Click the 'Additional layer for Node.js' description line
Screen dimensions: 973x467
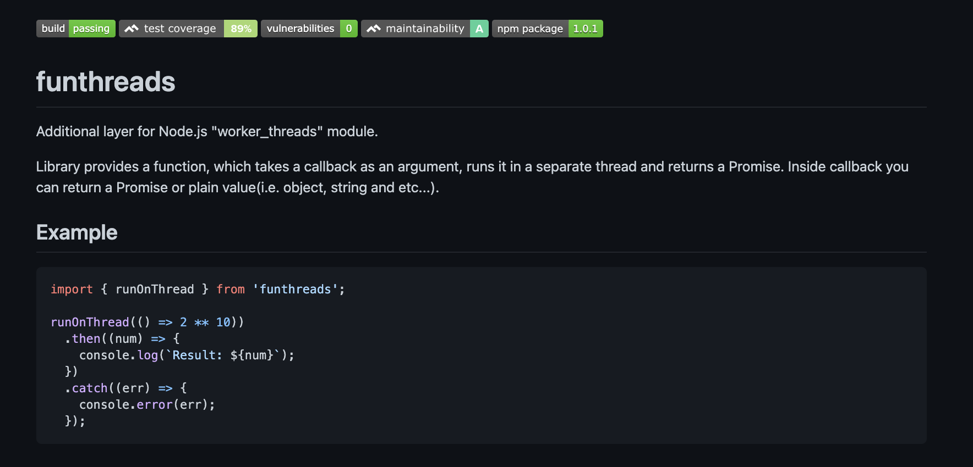coord(207,131)
